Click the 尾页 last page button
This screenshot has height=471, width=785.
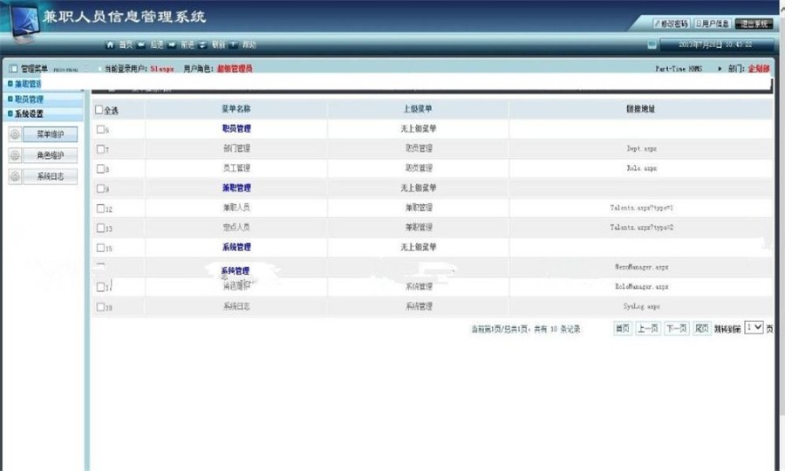(x=702, y=328)
